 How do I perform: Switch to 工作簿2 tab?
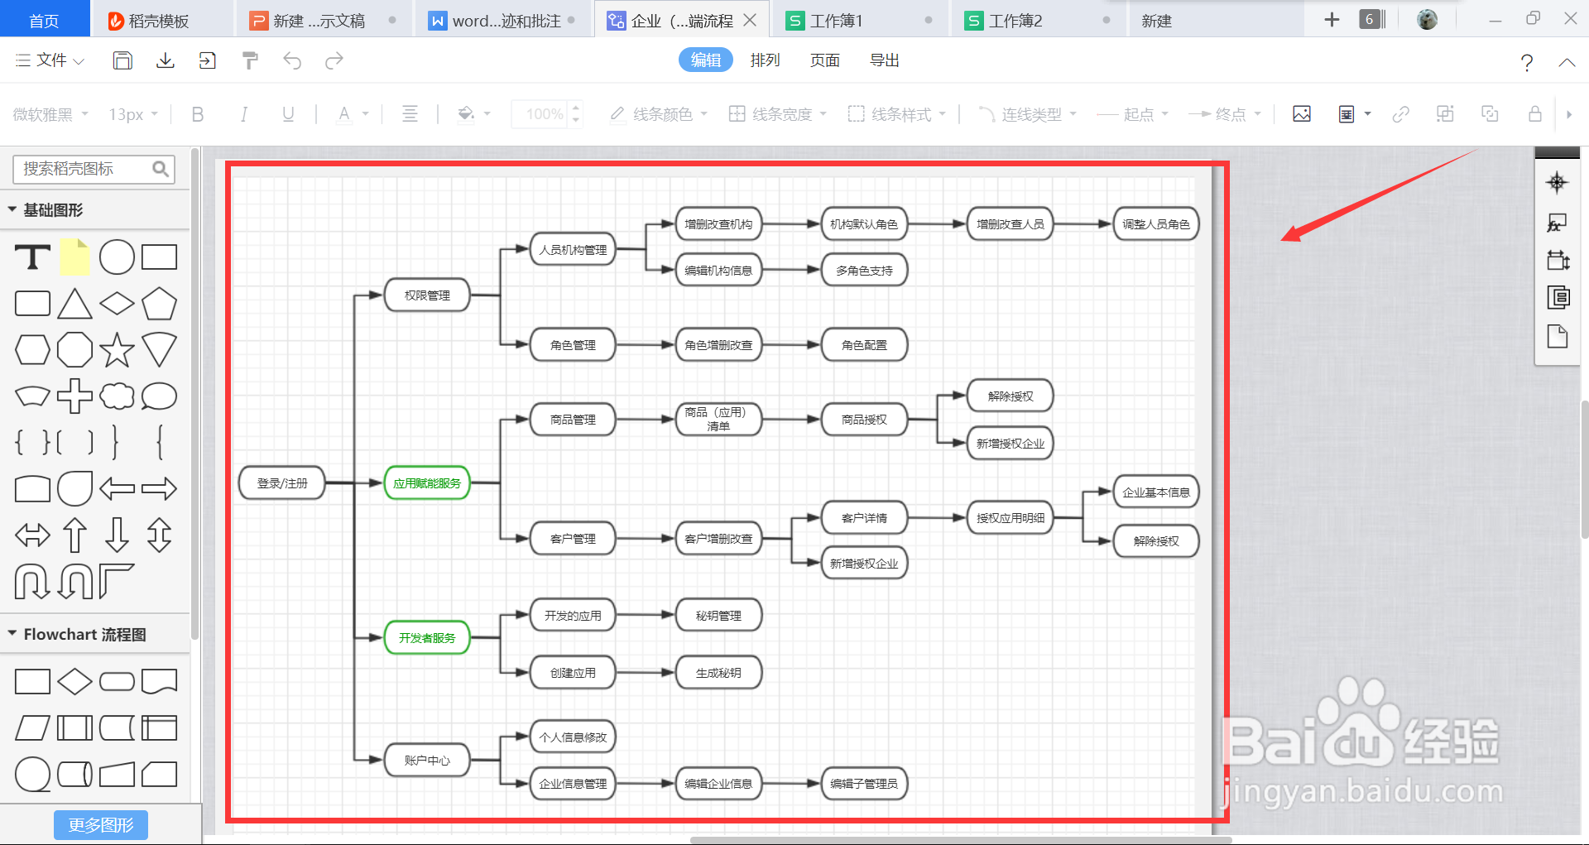tap(1040, 20)
